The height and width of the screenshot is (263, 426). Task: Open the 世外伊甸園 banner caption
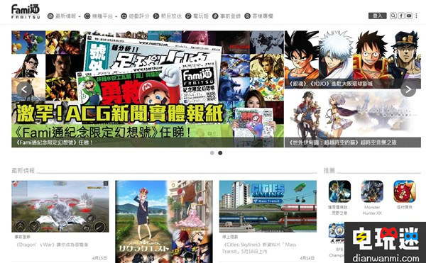(x=343, y=142)
